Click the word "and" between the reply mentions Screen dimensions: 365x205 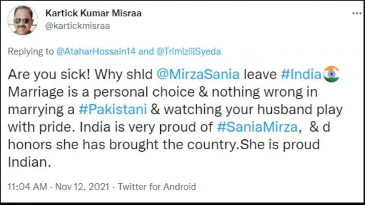click(146, 52)
